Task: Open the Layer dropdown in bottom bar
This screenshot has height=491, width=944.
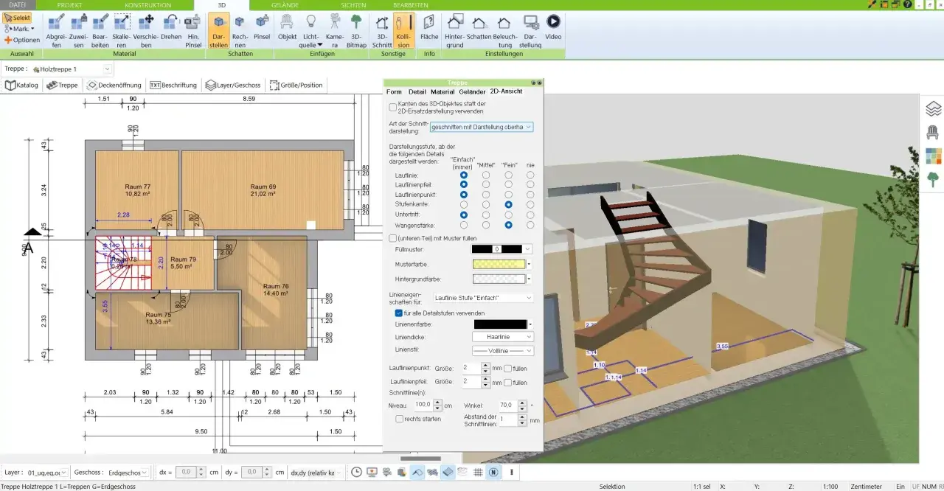Action: (47, 472)
